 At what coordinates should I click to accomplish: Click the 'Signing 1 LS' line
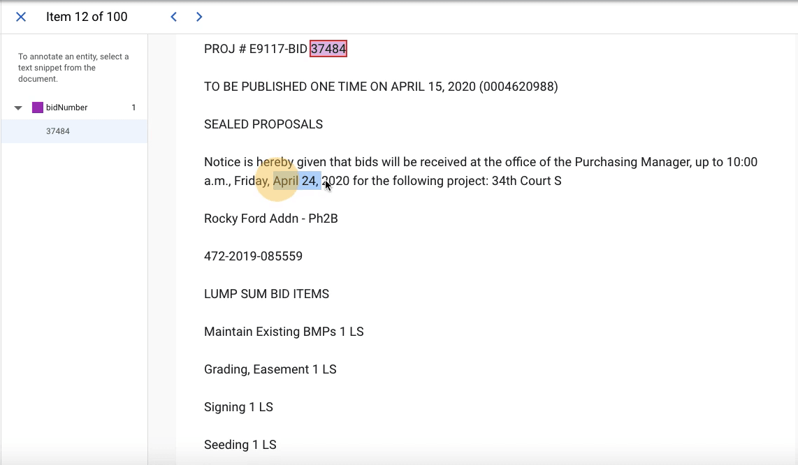point(238,407)
